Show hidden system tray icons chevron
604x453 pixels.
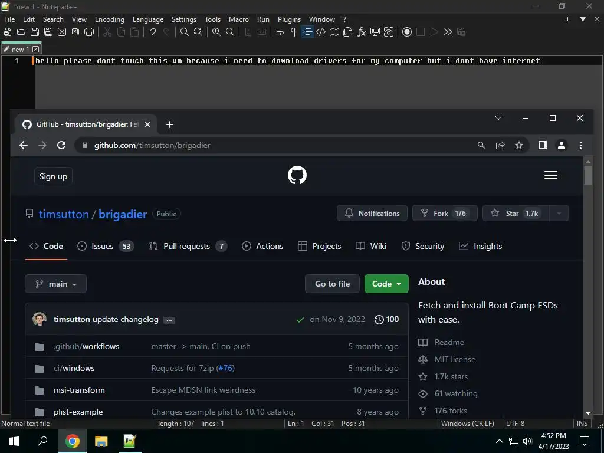(499, 441)
